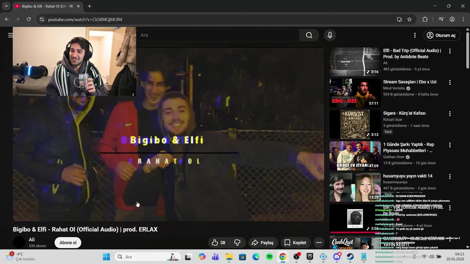Save video using Kaydet button
470x264 pixels.
click(295, 243)
